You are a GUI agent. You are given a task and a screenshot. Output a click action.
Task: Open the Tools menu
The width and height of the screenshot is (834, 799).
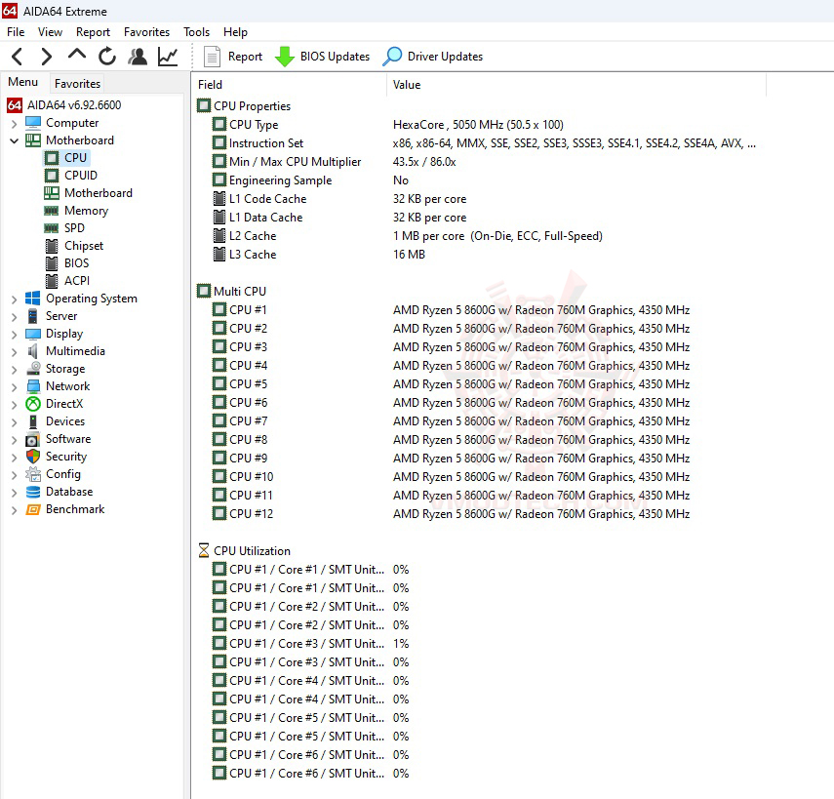(196, 32)
